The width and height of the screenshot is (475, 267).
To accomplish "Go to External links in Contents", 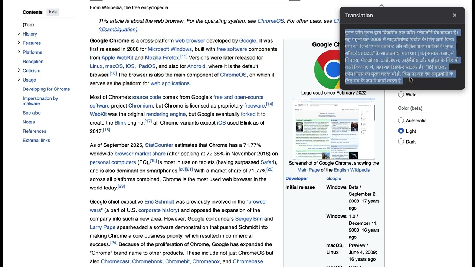I will 36,141.
